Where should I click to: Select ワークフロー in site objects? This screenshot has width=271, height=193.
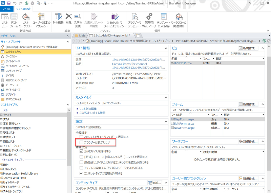[x=11, y=56]
